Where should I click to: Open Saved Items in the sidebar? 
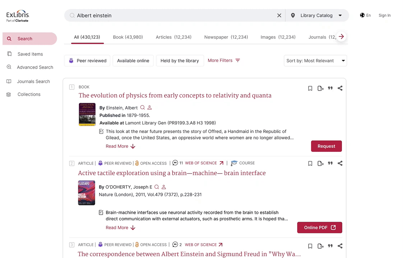coord(30,54)
